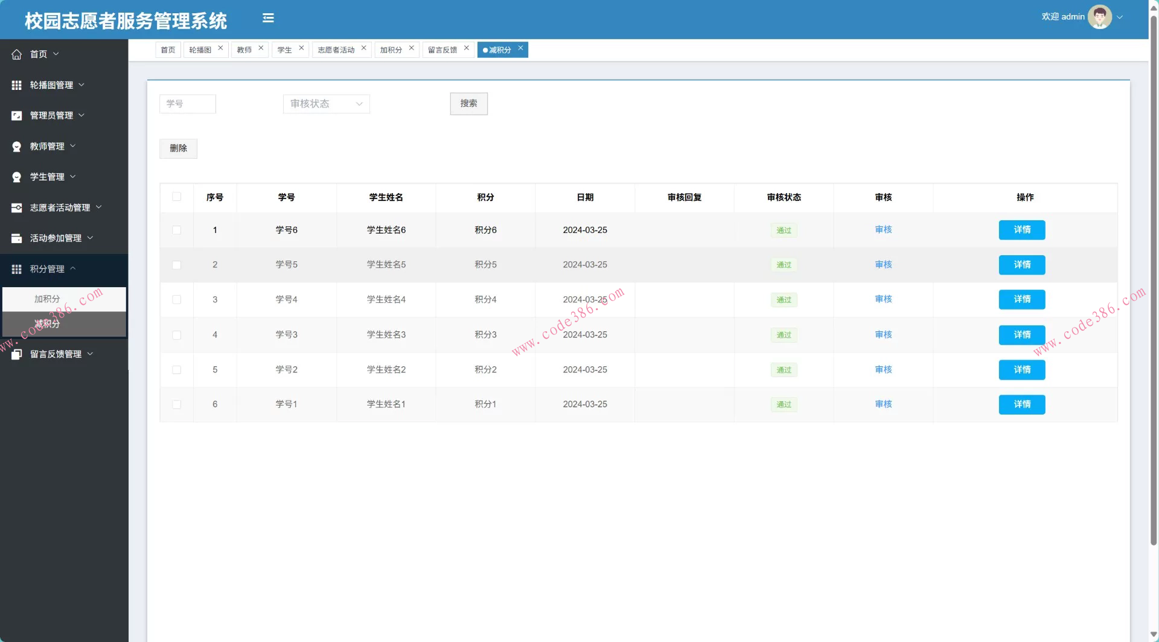Click the volunteer activity management icon
This screenshot has height=642, width=1159.
pos(17,208)
